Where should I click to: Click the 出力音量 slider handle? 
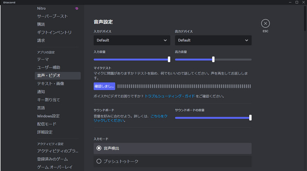(213, 59)
